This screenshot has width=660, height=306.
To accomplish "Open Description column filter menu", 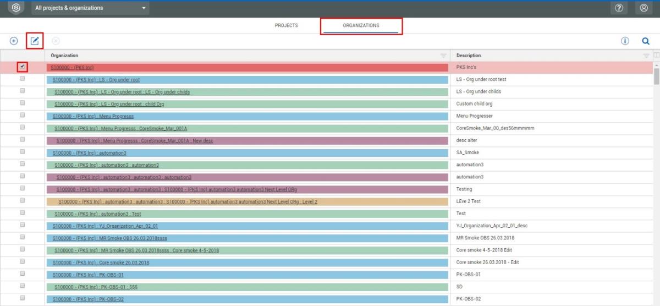I will [x=646, y=56].
